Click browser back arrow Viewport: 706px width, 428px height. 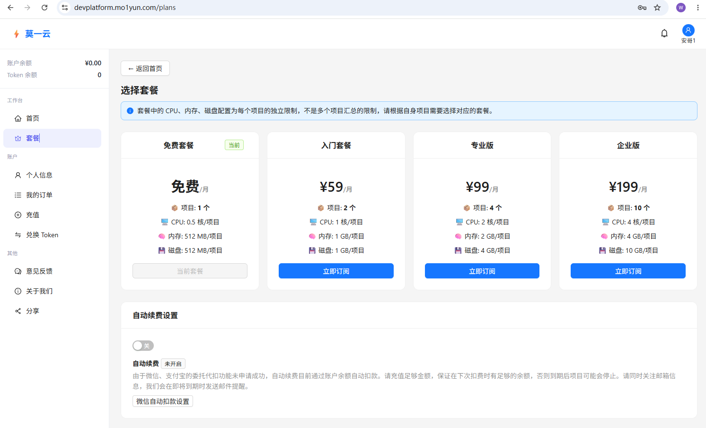pos(10,8)
